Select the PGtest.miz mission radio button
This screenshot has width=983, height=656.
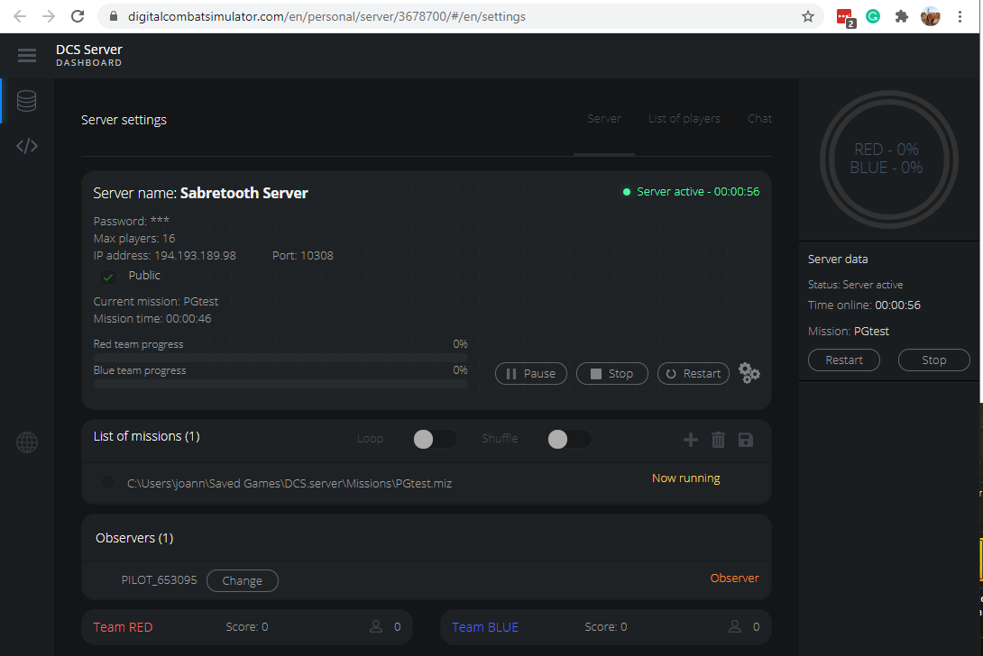coord(108,482)
